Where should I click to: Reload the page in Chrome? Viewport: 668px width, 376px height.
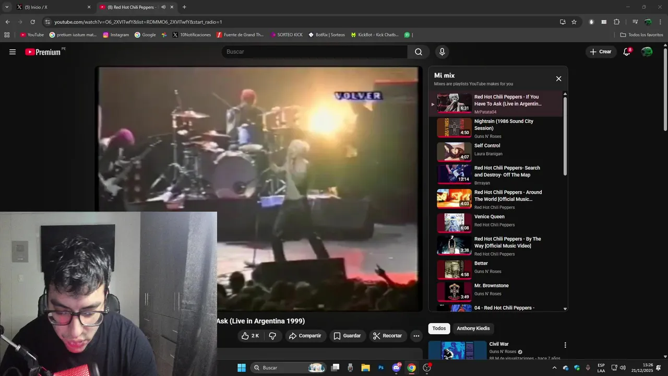[x=32, y=22]
